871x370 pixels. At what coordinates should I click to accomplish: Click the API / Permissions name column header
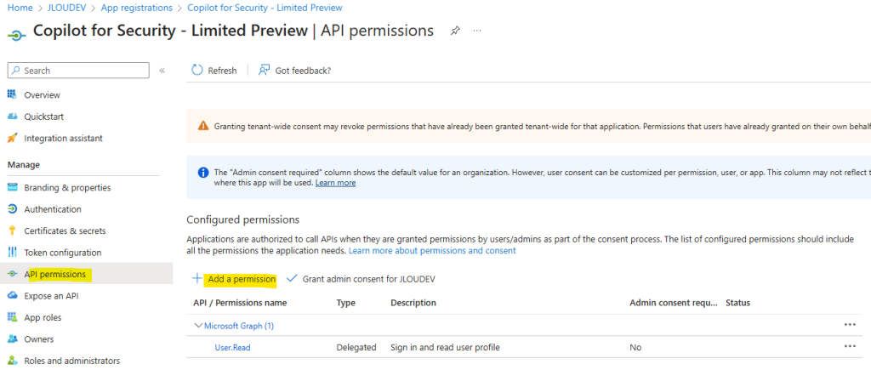tap(240, 303)
